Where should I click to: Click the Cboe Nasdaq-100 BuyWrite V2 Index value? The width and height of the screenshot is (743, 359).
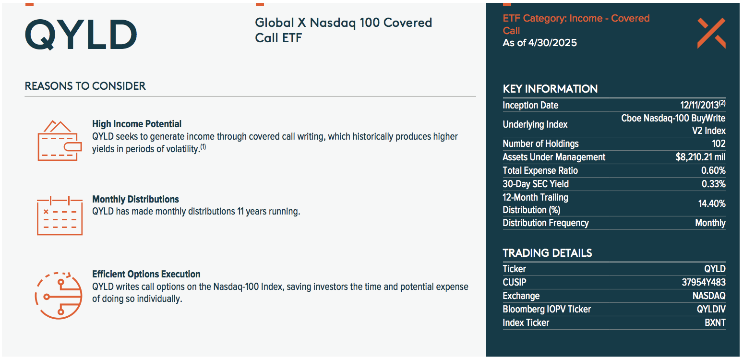[x=673, y=124]
